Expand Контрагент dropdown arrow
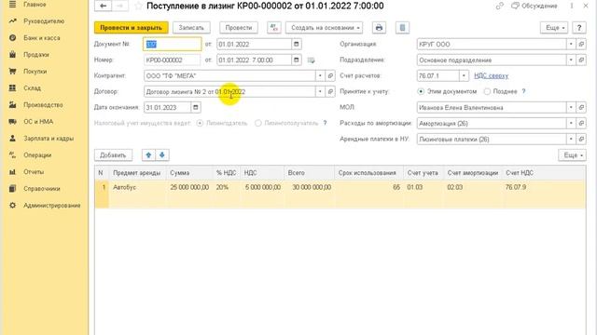The width and height of the screenshot is (597, 335). coord(320,76)
